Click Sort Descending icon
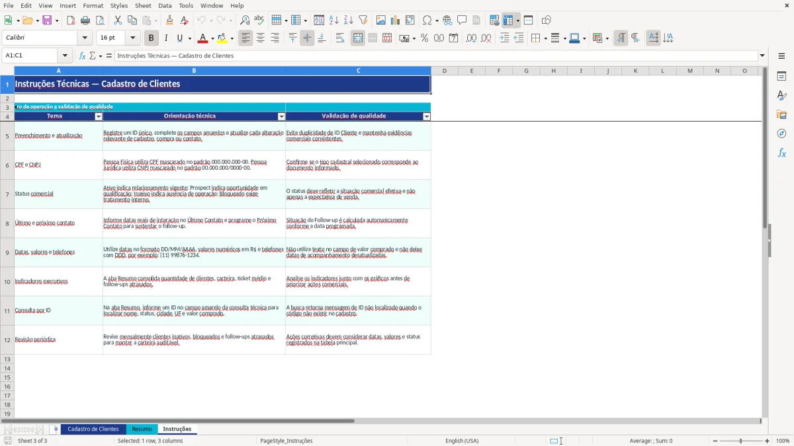The image size is (794, 446). pos(349,20)
